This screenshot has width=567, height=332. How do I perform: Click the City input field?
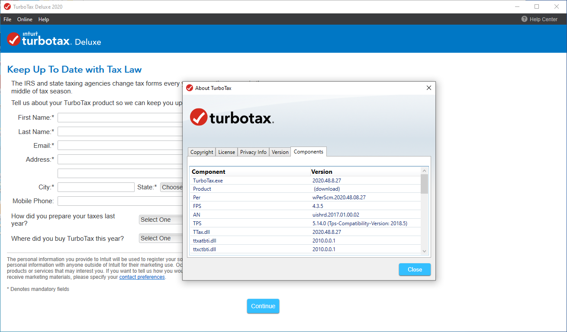click(96, 187)
